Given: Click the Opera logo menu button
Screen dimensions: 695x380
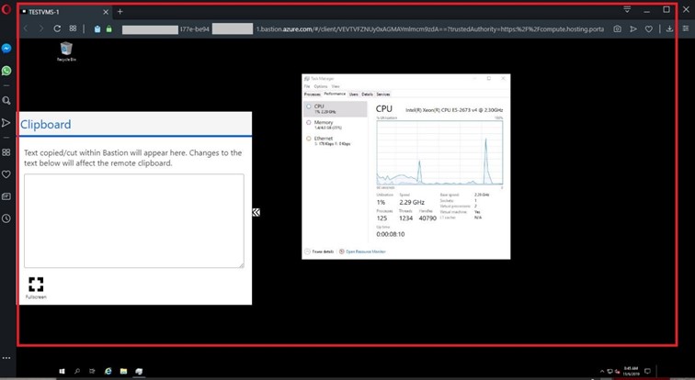Looking at the screenshot, I should (6, 9).
